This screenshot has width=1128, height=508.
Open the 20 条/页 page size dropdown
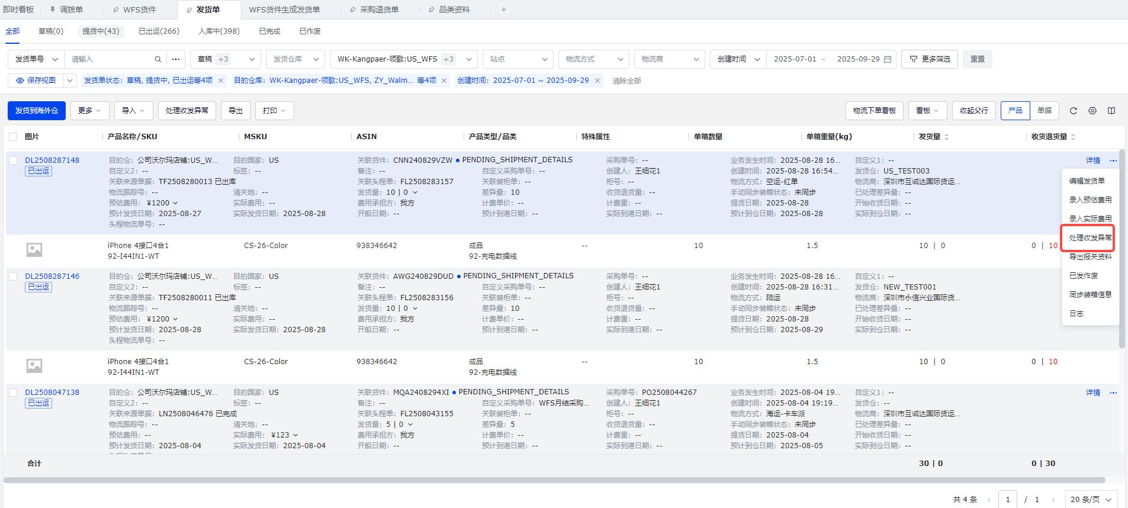pos(1091,499)
